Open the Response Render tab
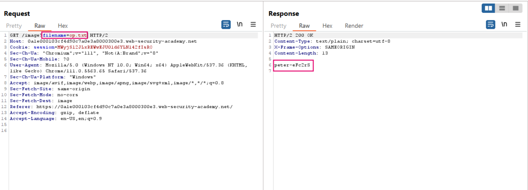 coord(354,26)
